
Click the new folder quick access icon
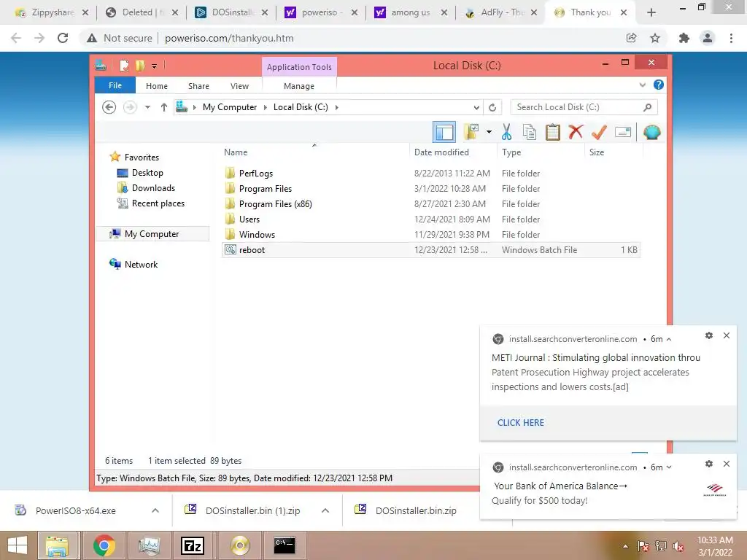pos(139,65)
